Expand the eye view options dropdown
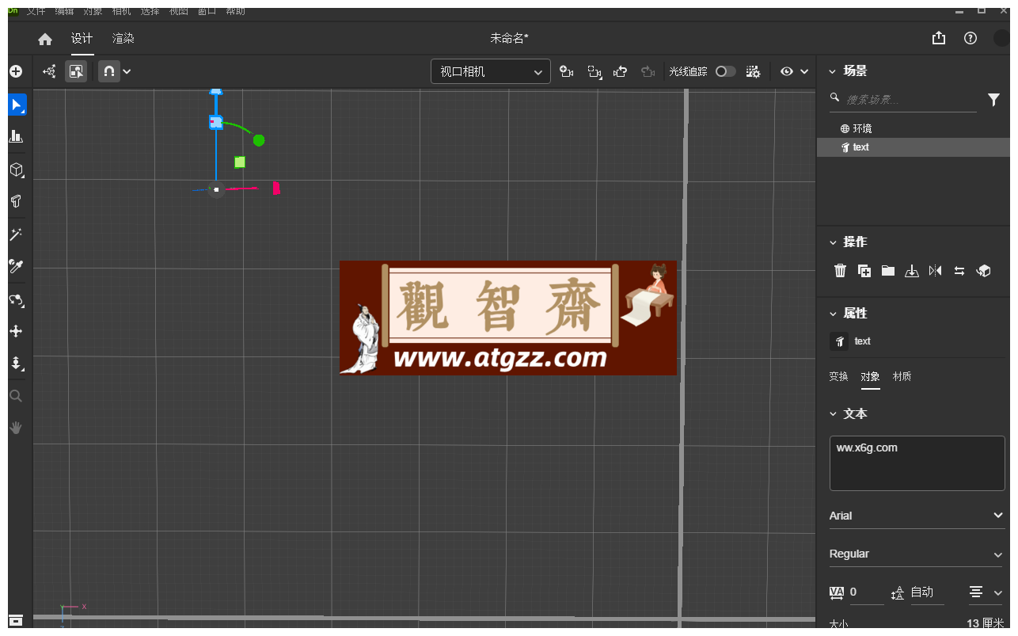Image resolution: width=1018 pixels, height=636 pixels. pos(795,71)
